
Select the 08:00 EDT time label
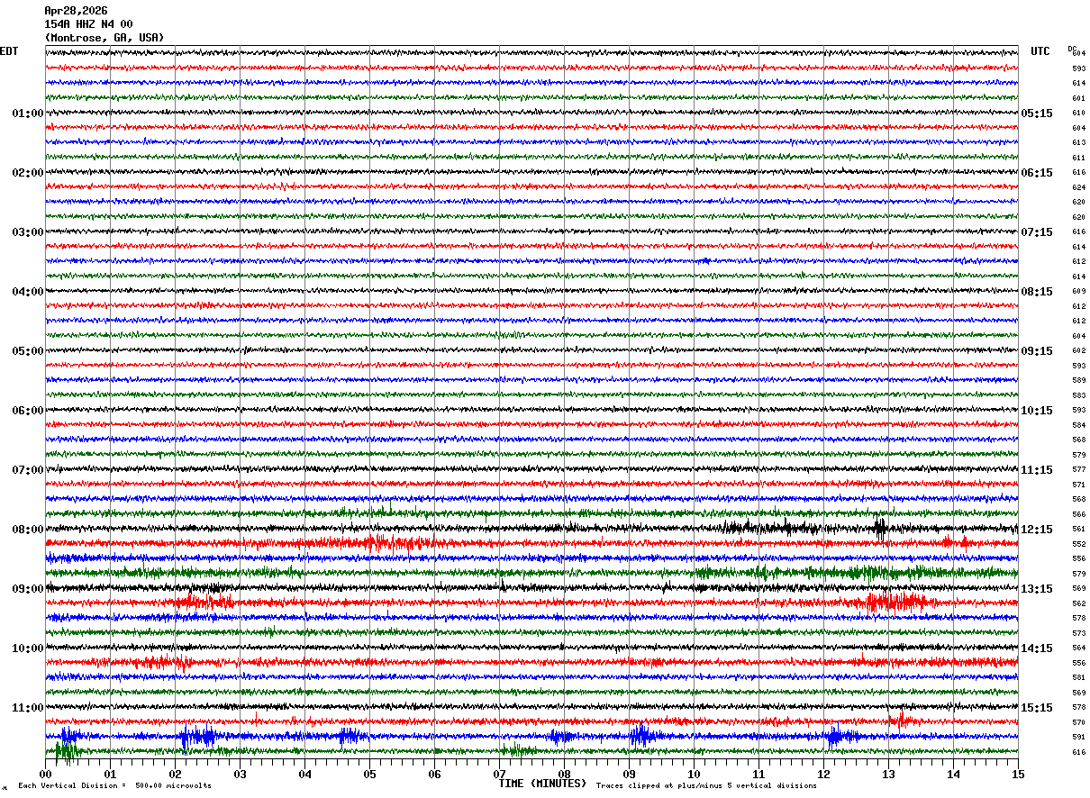point(28,530)
